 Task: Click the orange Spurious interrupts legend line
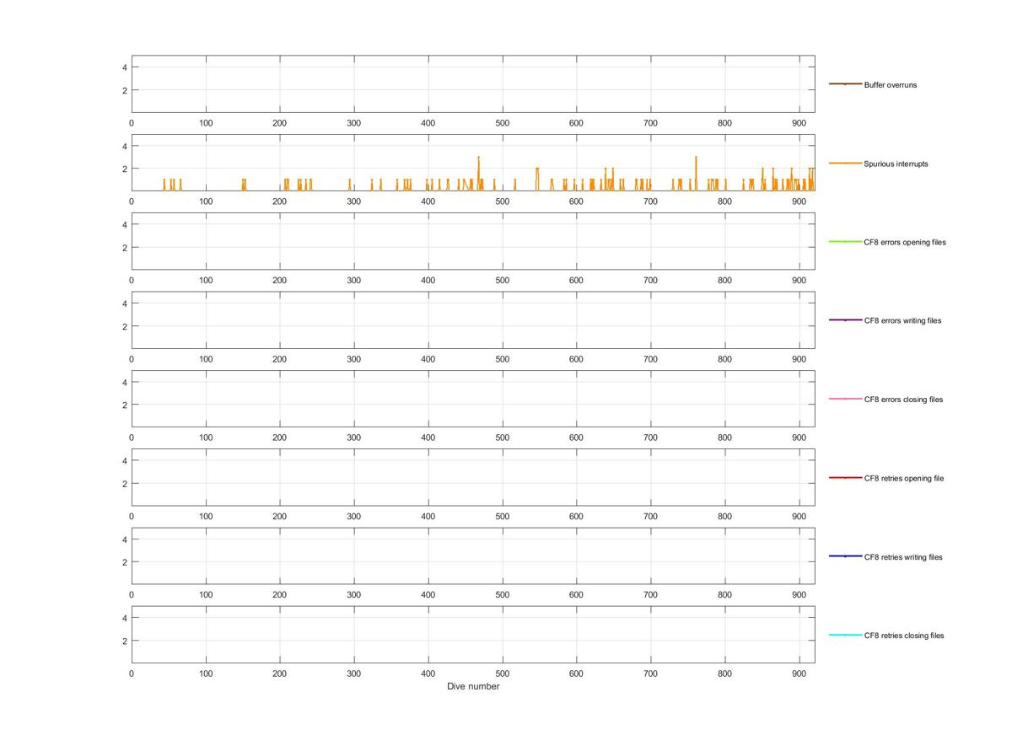click(x=845, y=163)
